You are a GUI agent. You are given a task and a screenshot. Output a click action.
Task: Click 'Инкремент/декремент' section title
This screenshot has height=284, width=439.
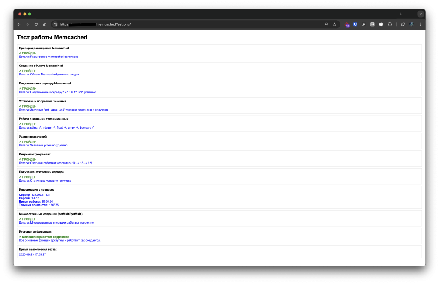[x=35, y=154]
